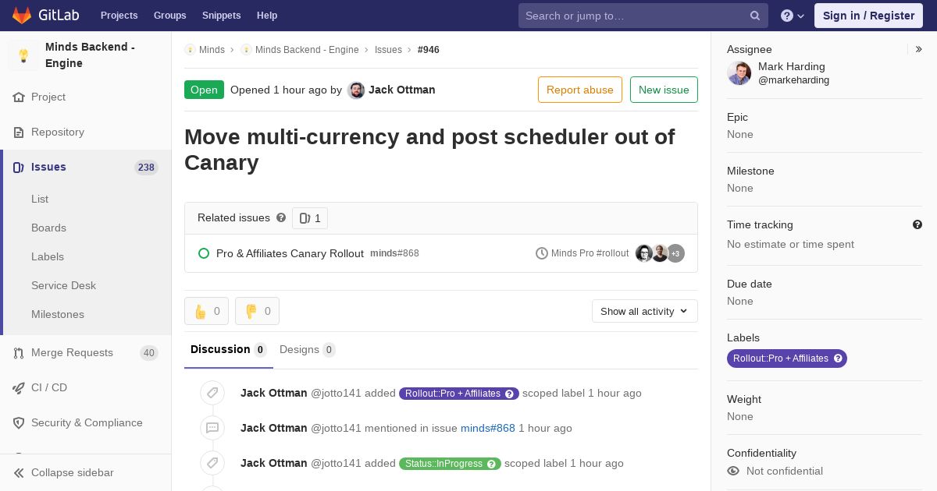Open the Groups menu

(170, 16)
